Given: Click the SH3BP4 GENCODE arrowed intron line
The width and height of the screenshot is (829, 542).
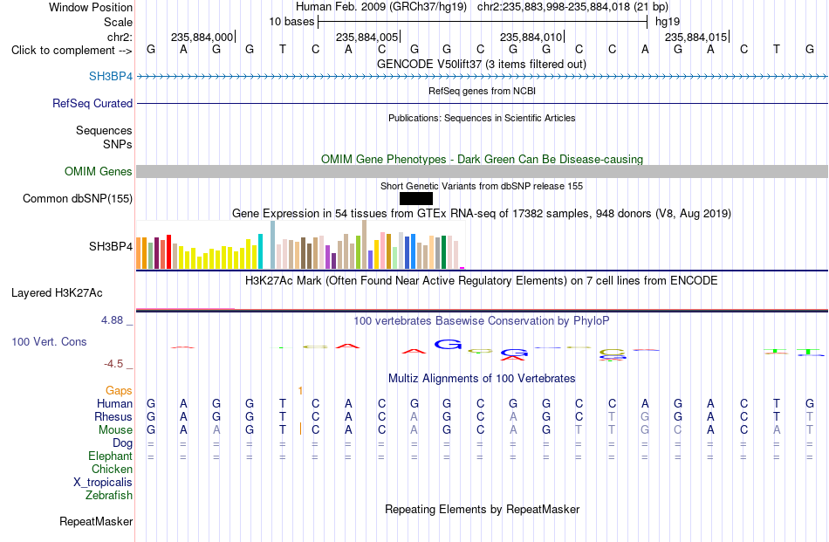Looking at the screenshot, I should point(483,76).
